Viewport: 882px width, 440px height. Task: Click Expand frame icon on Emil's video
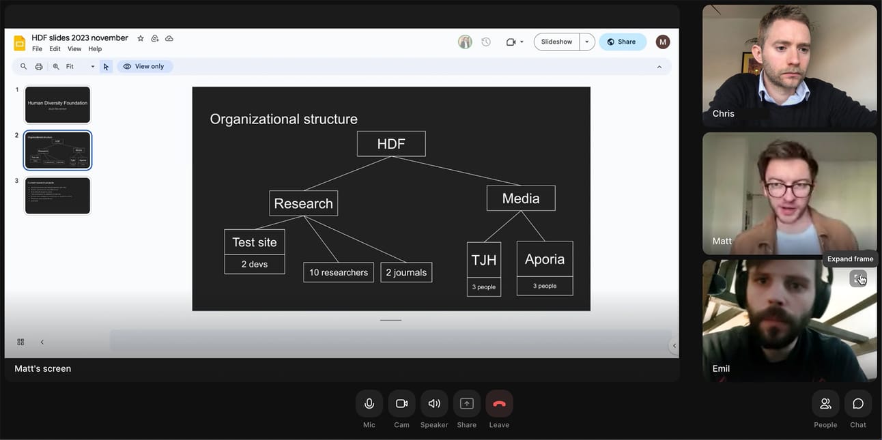click(x=858, y=278)
